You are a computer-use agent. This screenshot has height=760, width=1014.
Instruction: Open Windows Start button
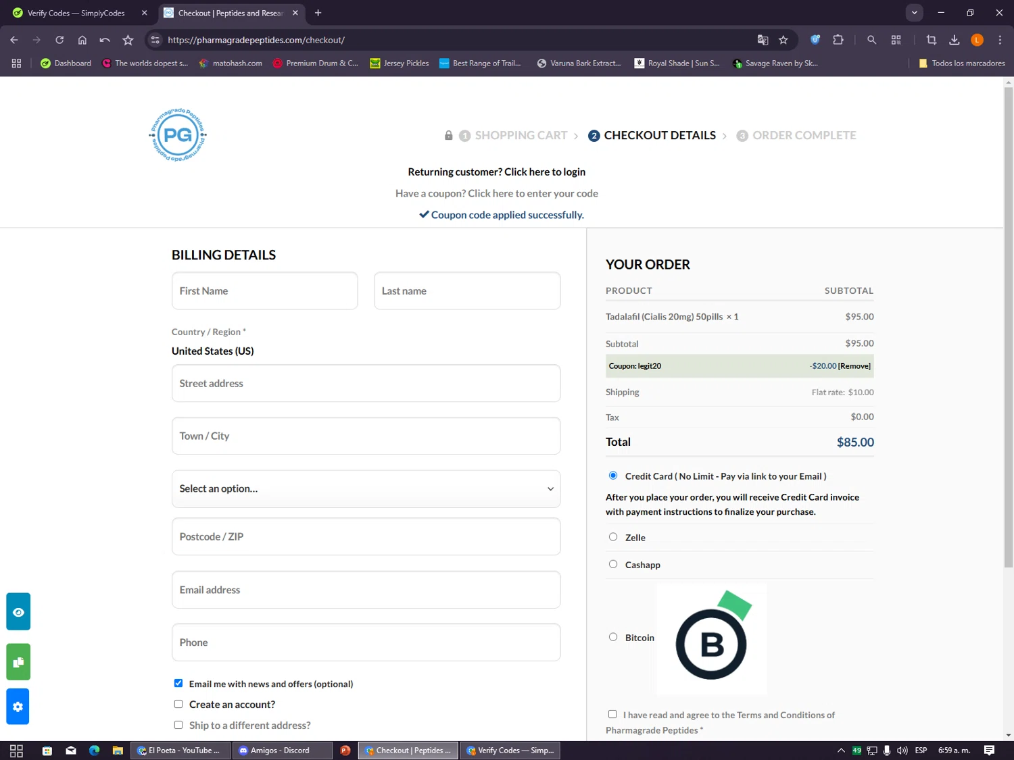click(16, 751)
